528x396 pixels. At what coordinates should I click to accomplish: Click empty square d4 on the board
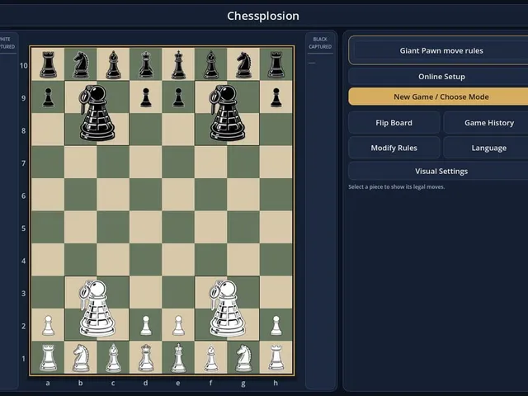(x=146, y=260)
